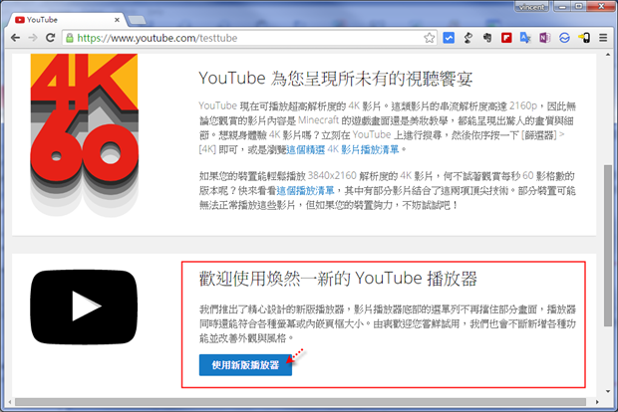618x412 pixels.
Task: Open the 這個精選 4K 影片播放清單 link
Action: (343, 149)
